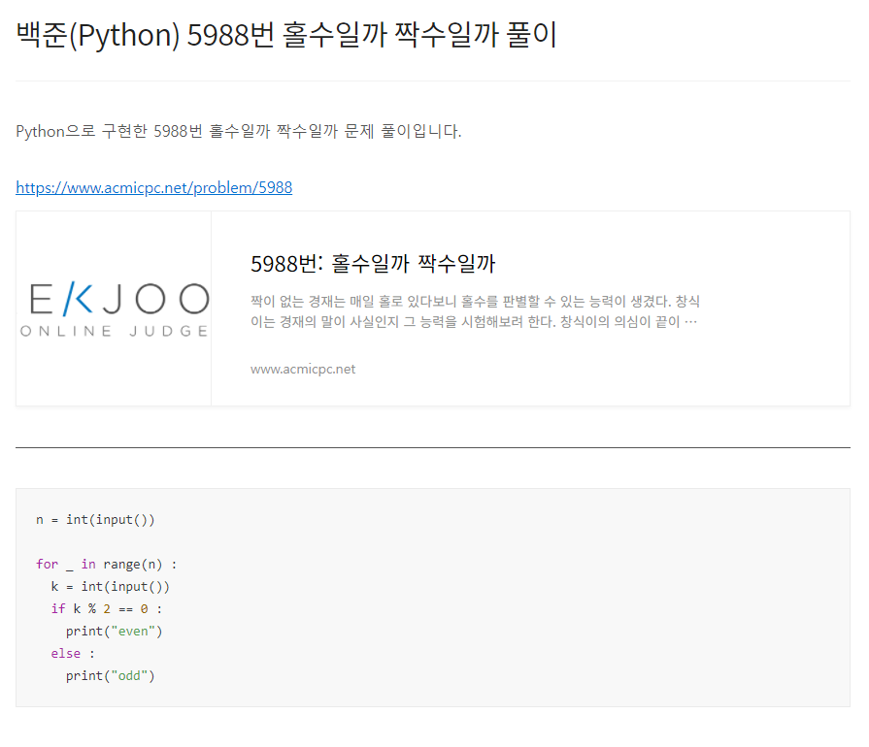Screen dimensions: 869x747
Task: Click the second description line starting 이는 경재의 말이
Action: [474, 322]
